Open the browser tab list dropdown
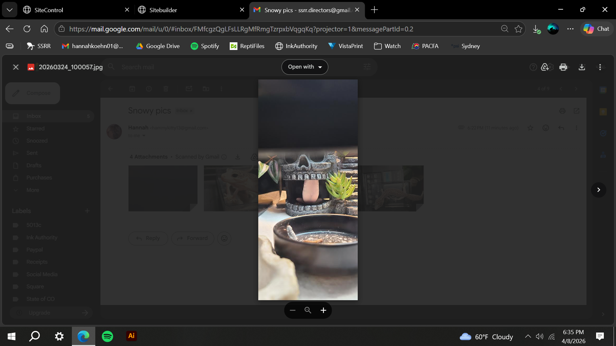The width and height of the screenshot is (616, 346). point(10,10)
